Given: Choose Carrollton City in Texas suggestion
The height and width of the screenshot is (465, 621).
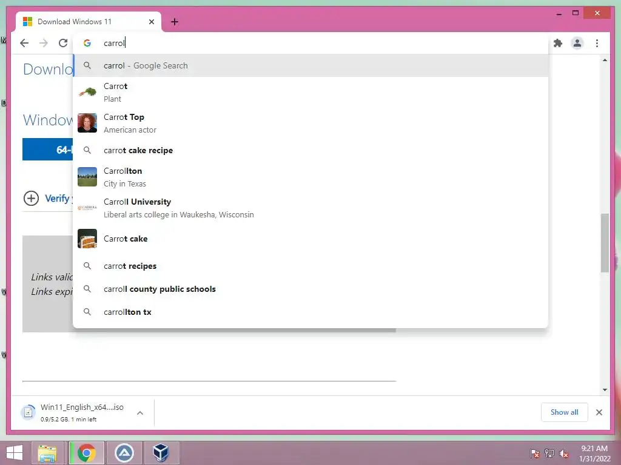Looking at the screenshot, I should click(x=310, y=177).
